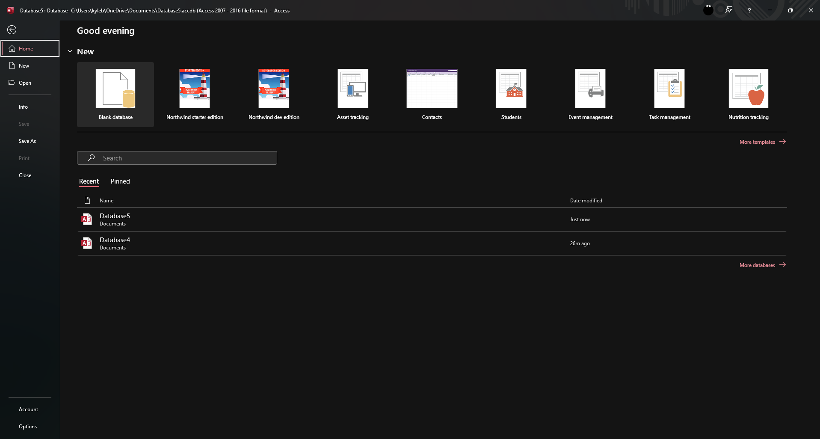The image size is (820, 439).
Task: Open Microsoft Access Help question mark
Action: pyautogui.click(x=749, y=10)
